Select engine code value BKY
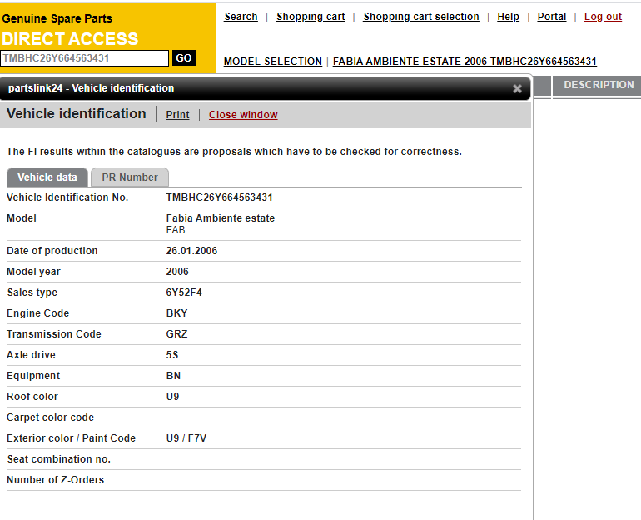Image resolution: width=641 pixels, height=520 pixels. 176,313
